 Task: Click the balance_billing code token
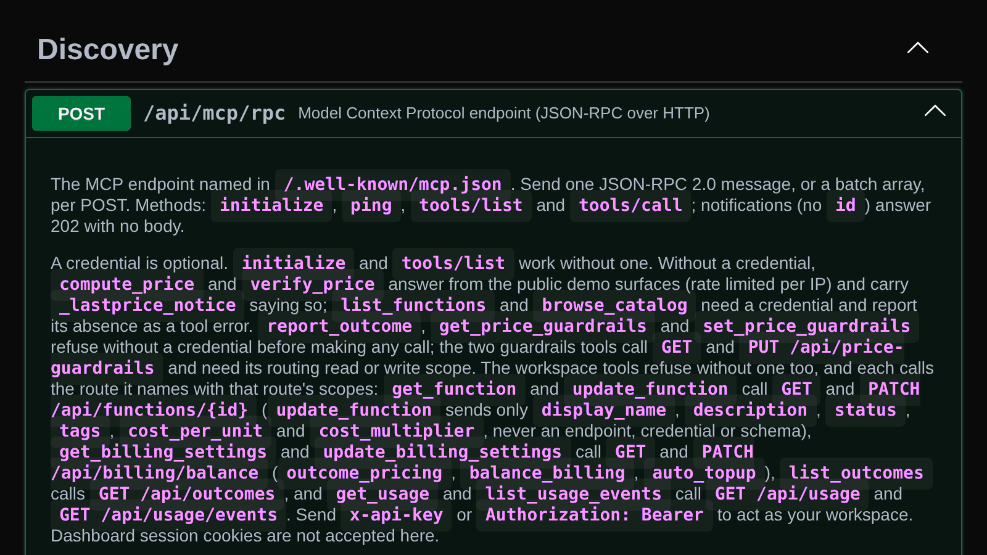pyautogui.click(x=547, y=473)
